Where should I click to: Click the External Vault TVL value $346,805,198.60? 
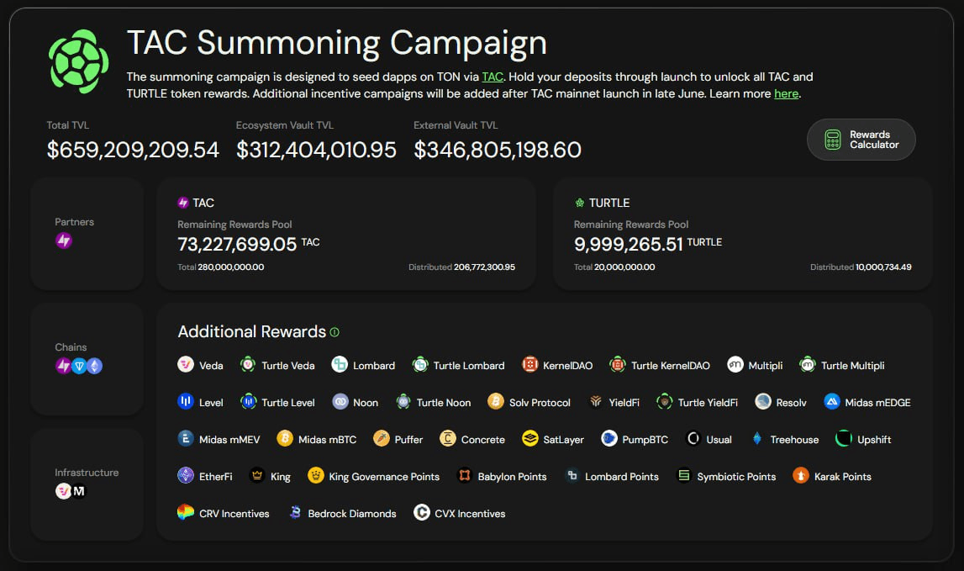pyautogui.click(x=498, y=150)
